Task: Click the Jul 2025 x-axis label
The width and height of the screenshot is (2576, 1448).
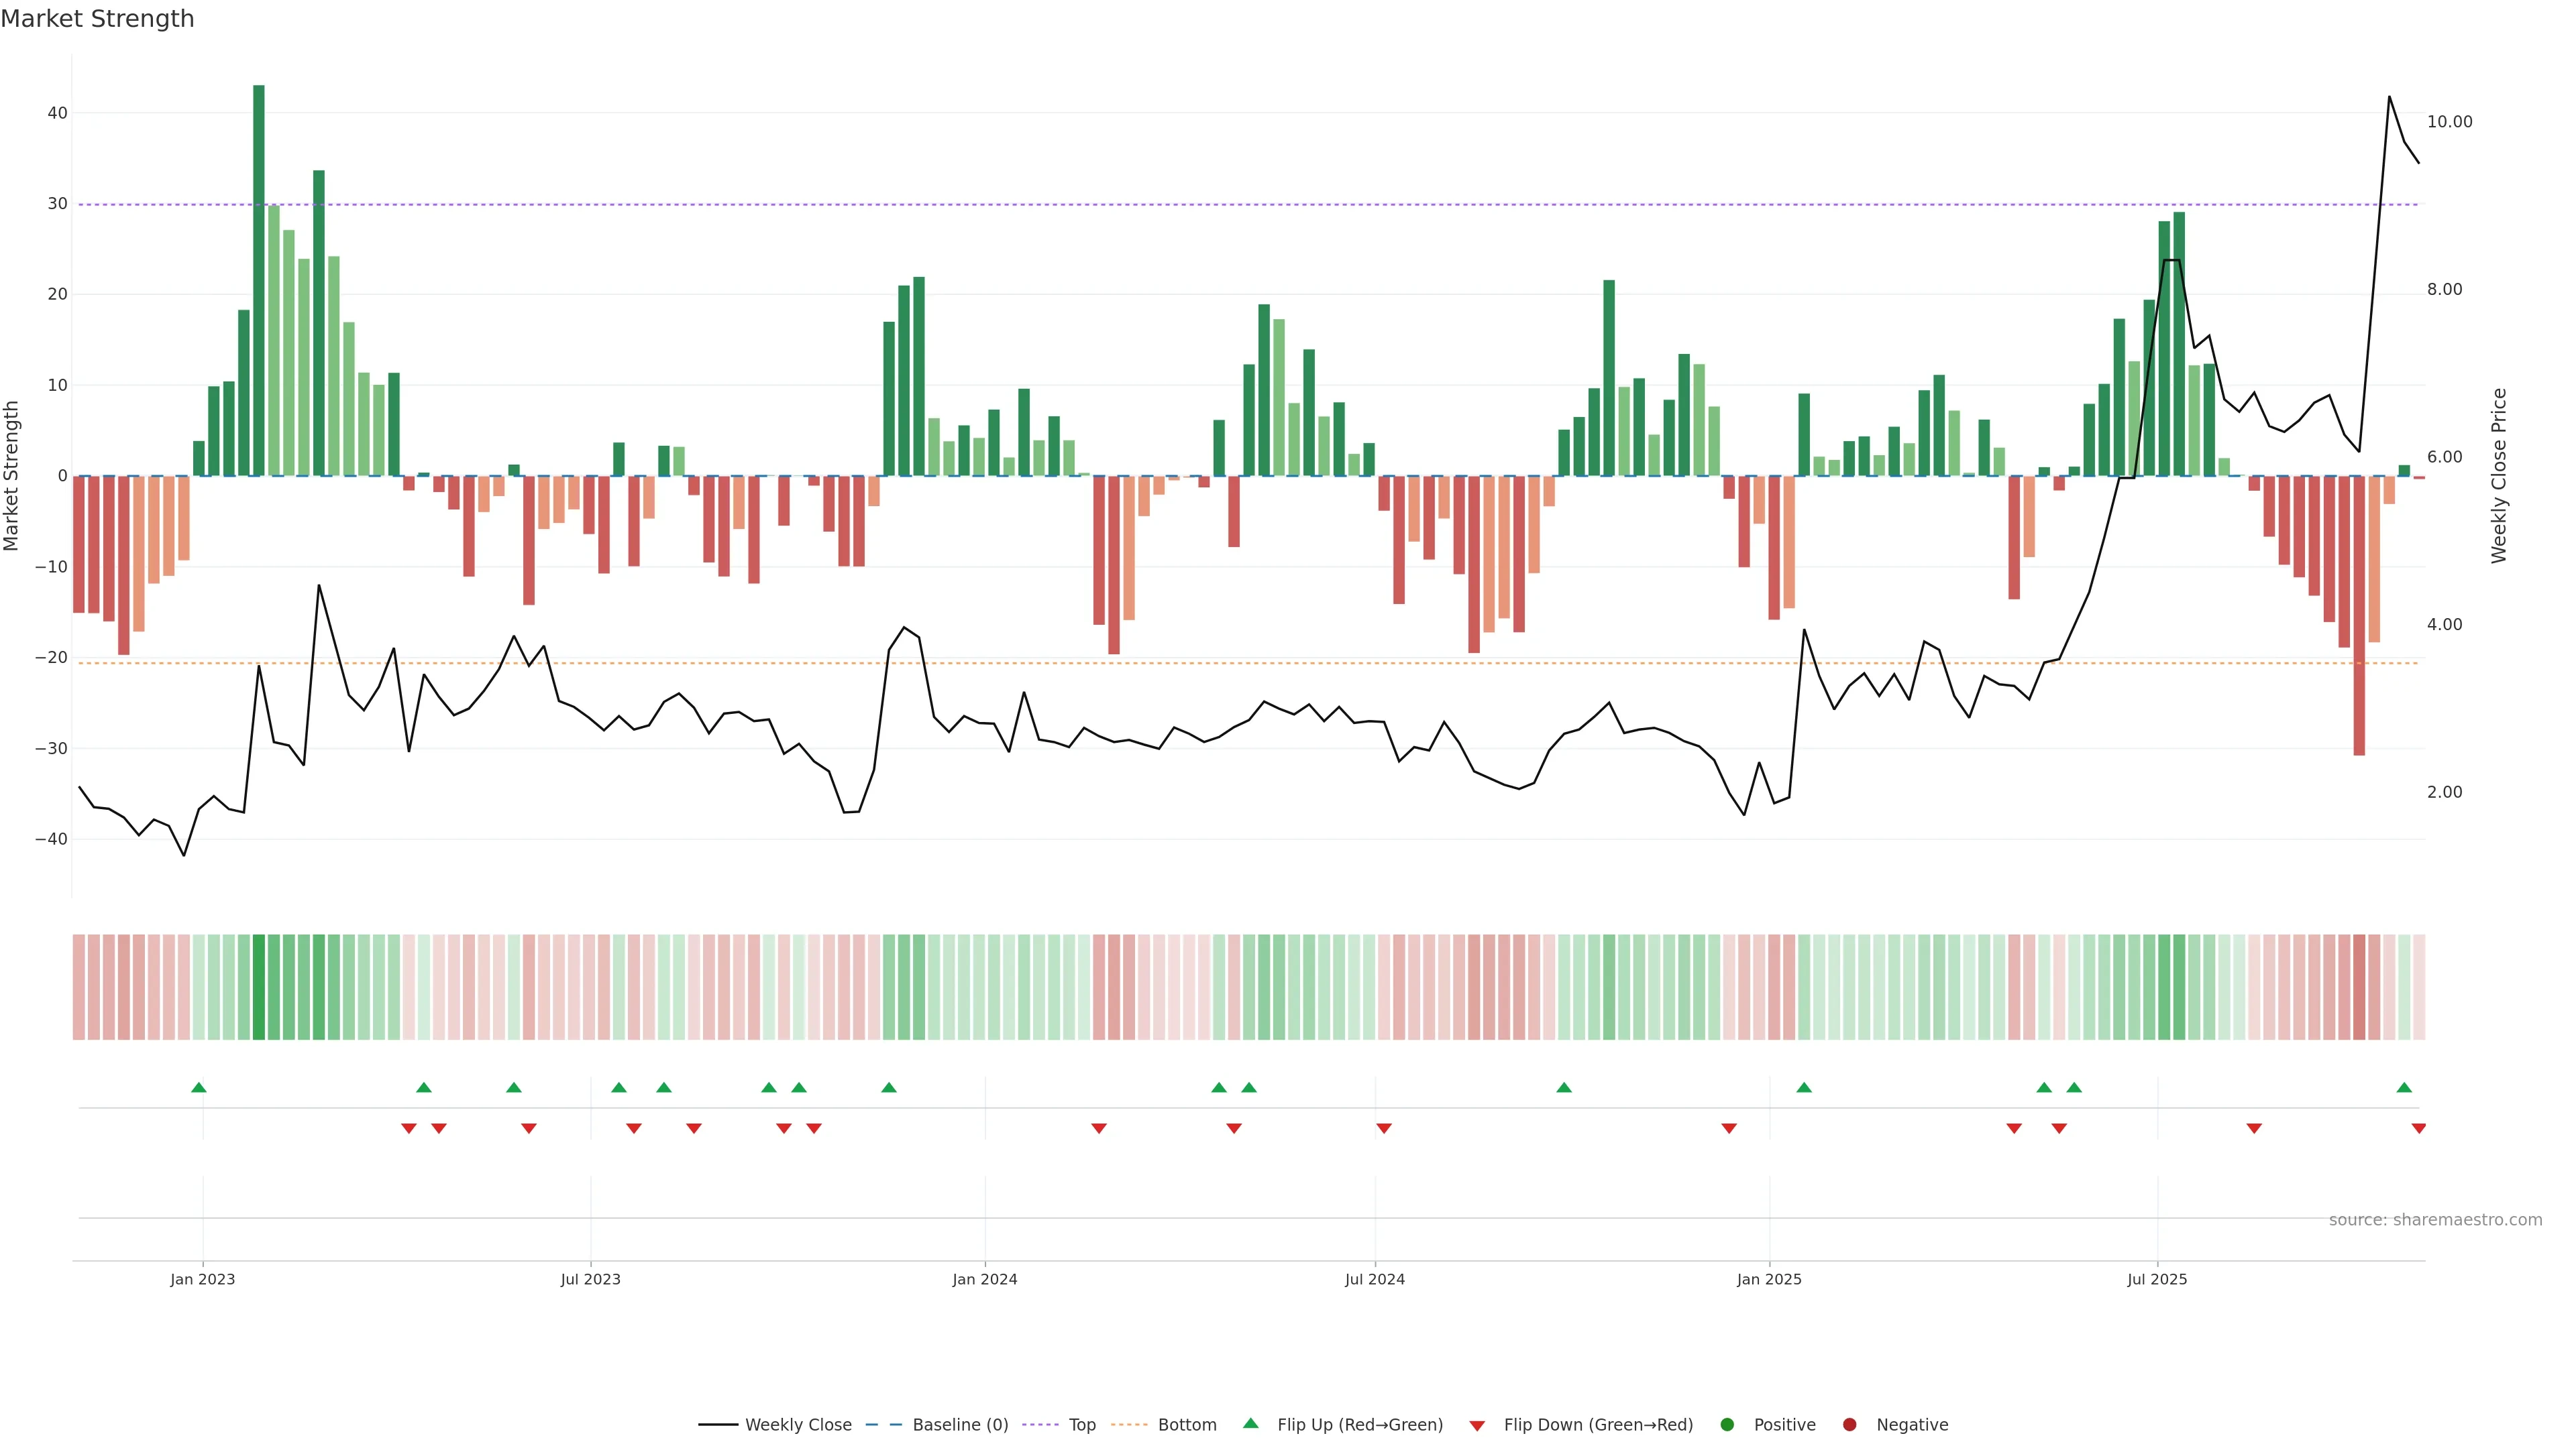Action: (2157, 1279)
